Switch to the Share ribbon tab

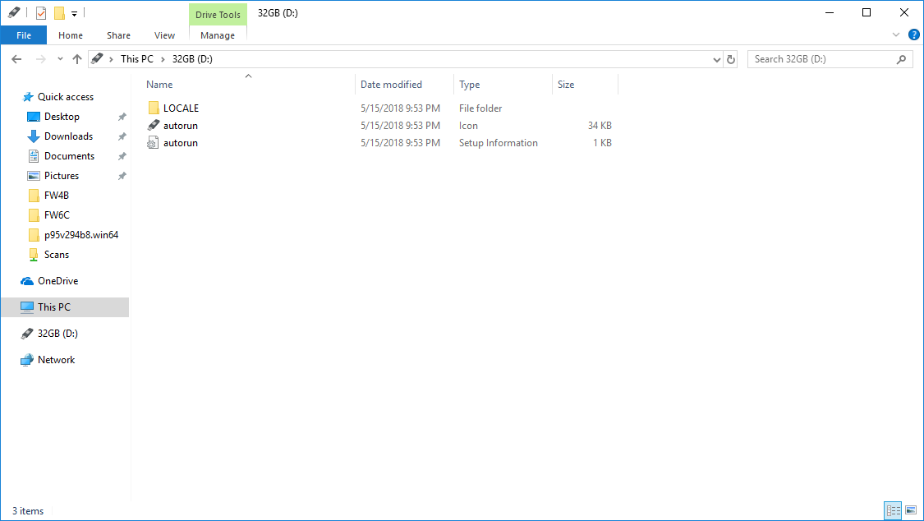118,35
